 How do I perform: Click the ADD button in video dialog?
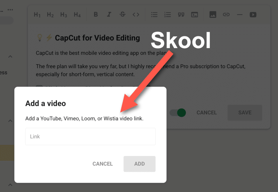(x=140, y=164)
